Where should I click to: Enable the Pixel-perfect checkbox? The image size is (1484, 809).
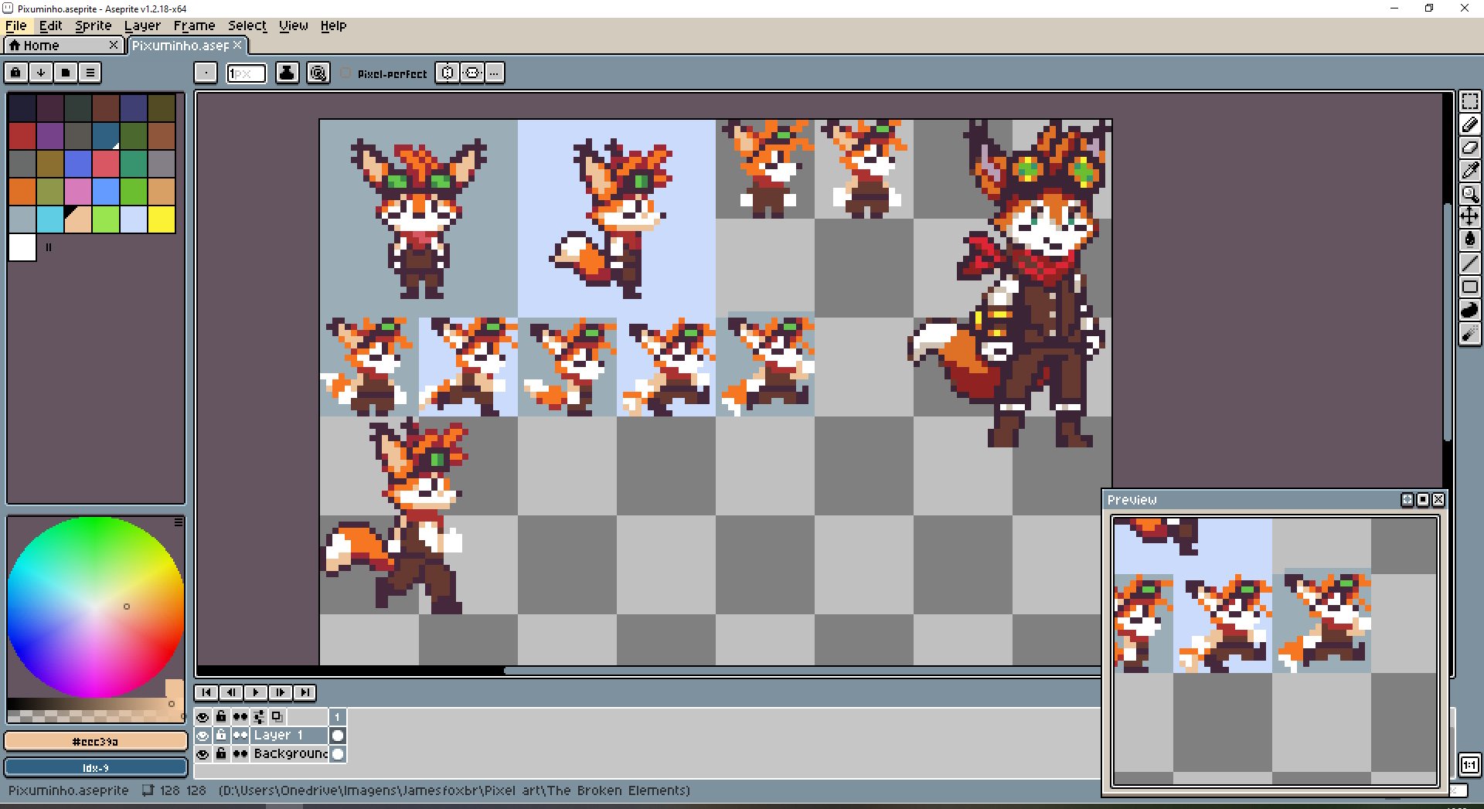tap(345, 73)
